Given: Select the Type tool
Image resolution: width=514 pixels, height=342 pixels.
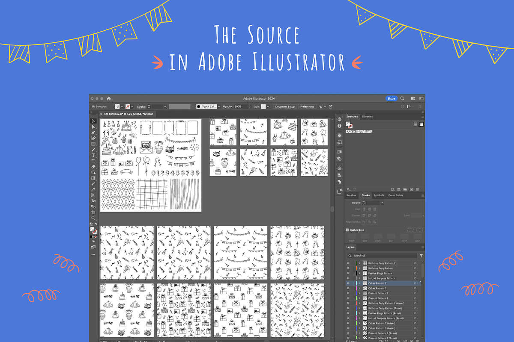Looking at the screenshot, I should point(93,155).
